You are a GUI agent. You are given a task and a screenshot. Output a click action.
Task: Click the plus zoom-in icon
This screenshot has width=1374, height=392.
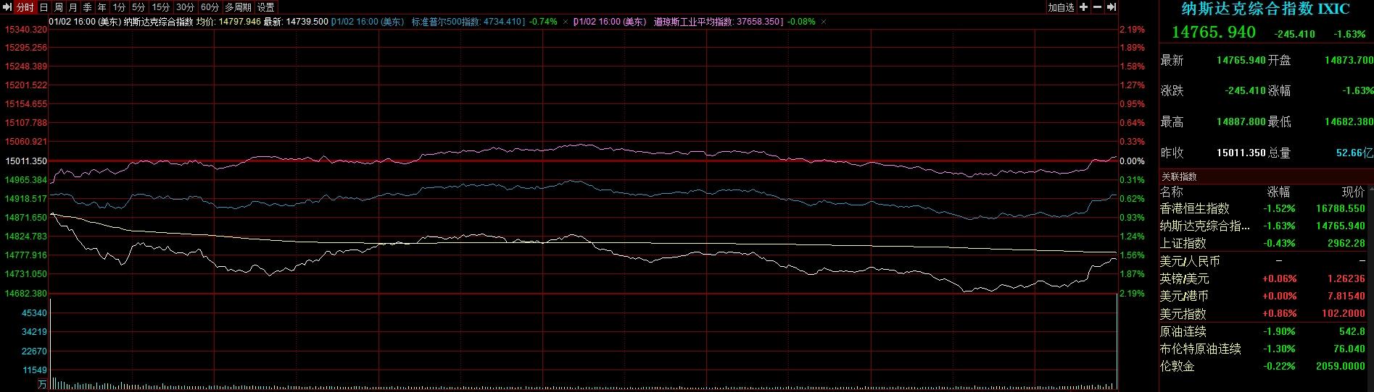pyautogui.click(x=1083, y=7)
